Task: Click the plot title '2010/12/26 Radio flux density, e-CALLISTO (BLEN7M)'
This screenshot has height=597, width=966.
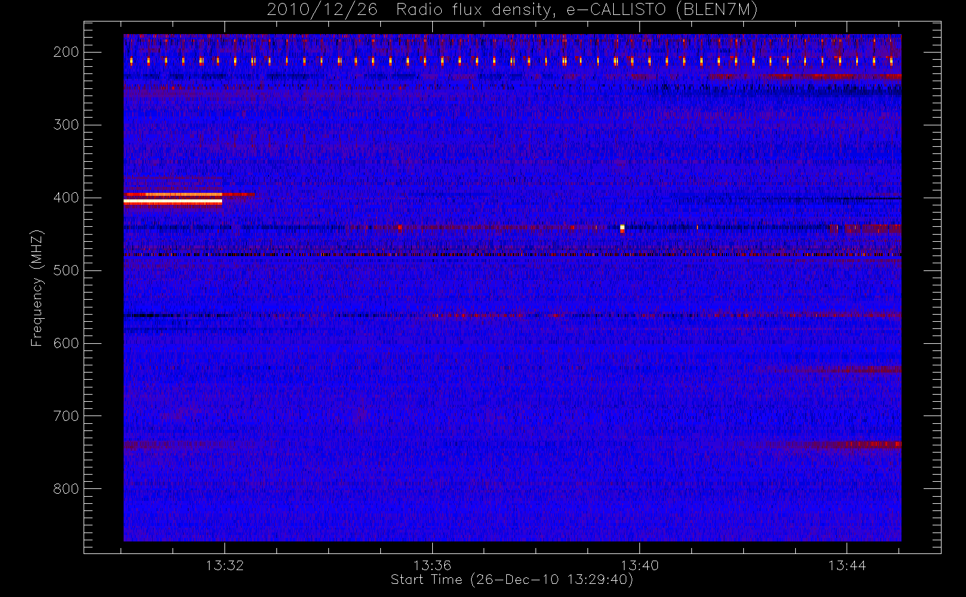Action: (x=512, y=10)
